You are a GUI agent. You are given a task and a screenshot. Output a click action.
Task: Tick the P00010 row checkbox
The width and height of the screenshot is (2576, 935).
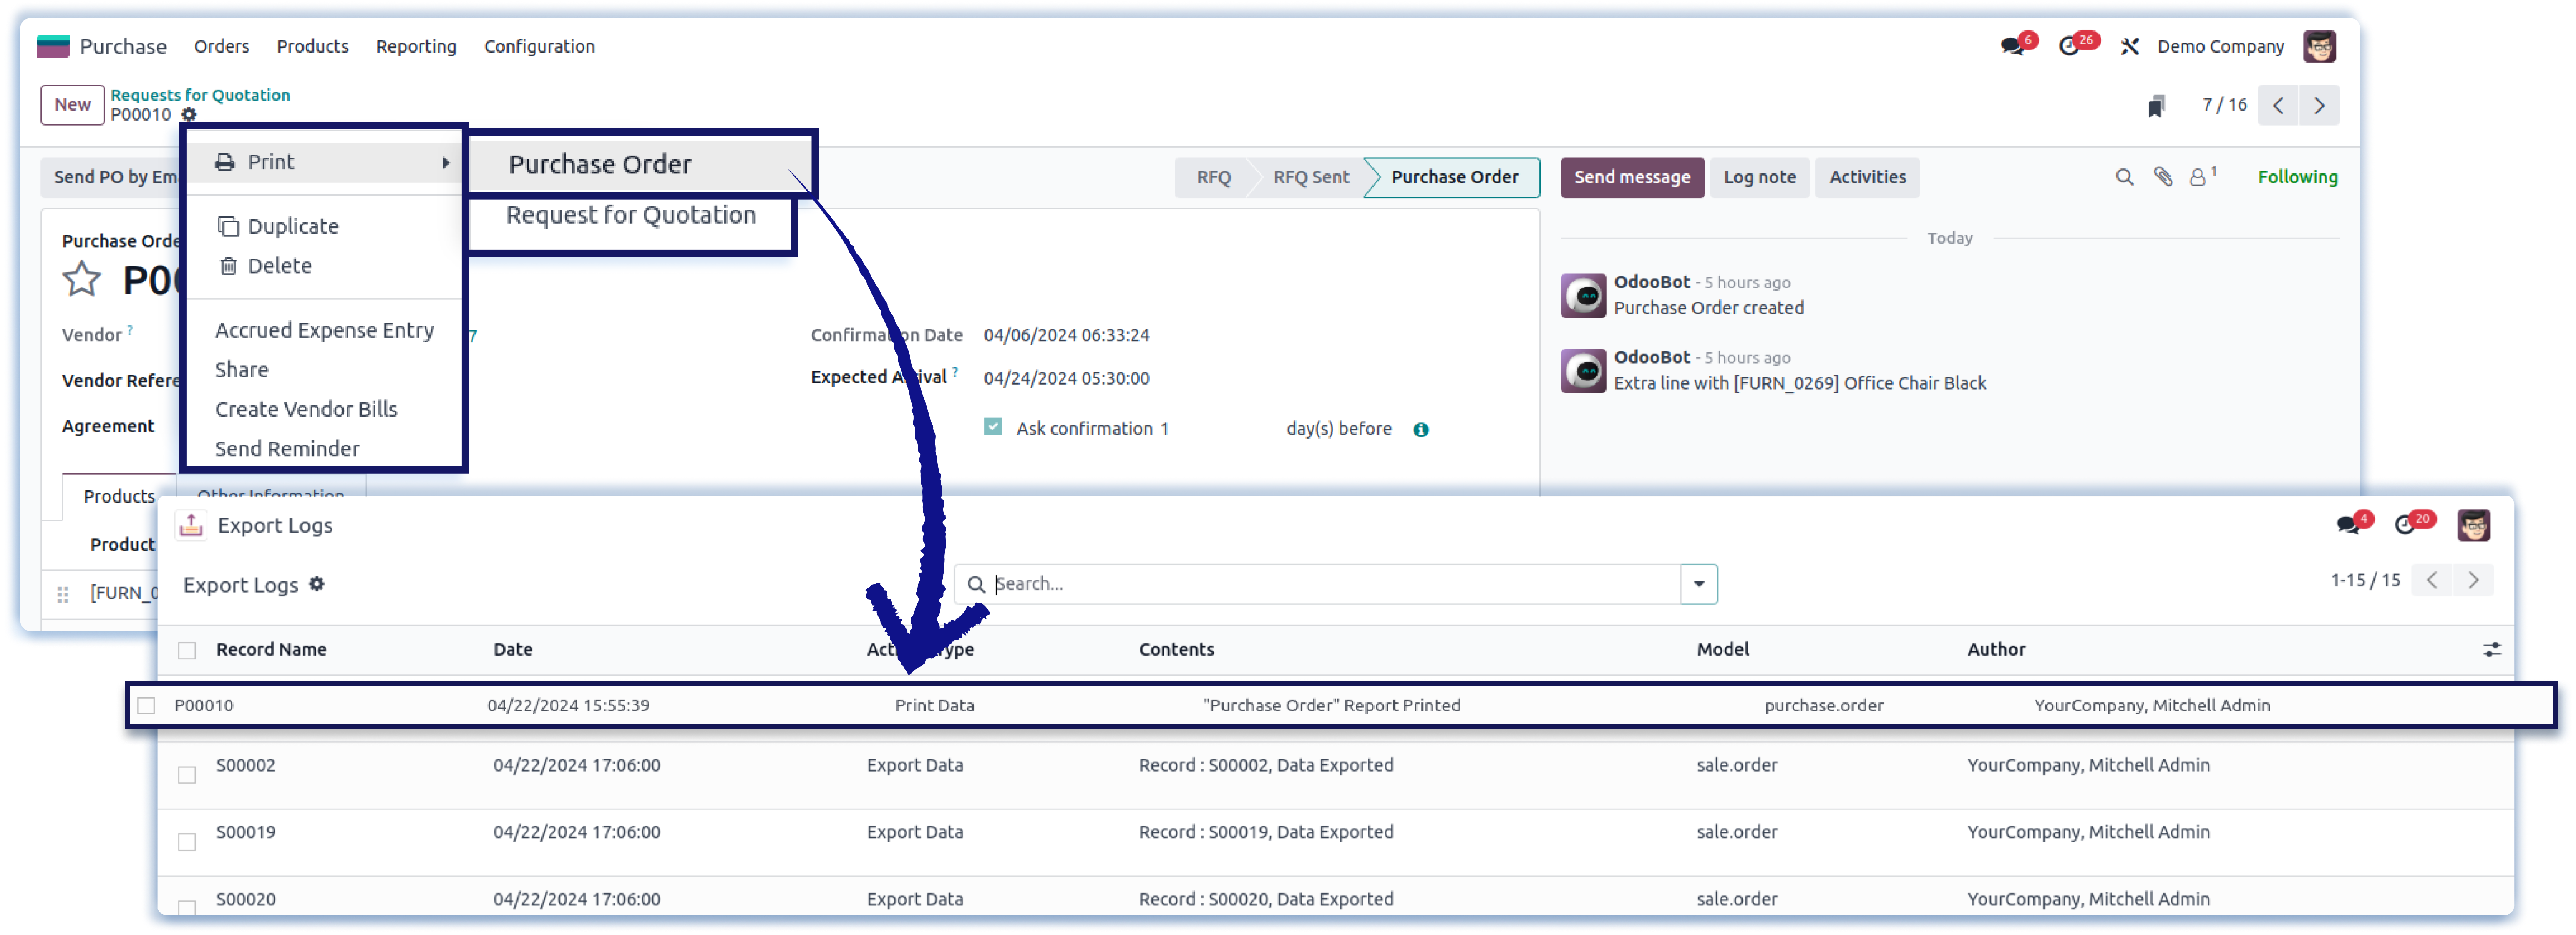(147, 706)
